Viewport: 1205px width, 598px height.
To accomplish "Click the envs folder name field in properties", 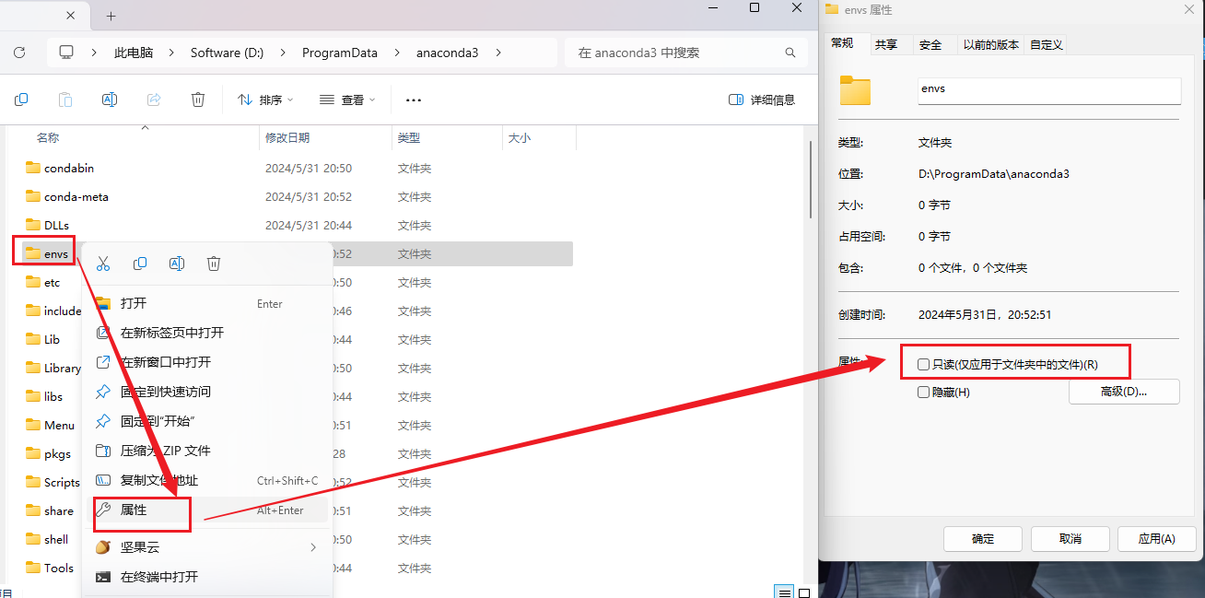I will (1049, 89).
